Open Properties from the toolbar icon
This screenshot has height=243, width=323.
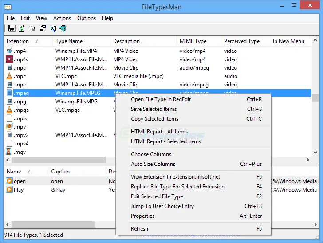coord(42,29)
